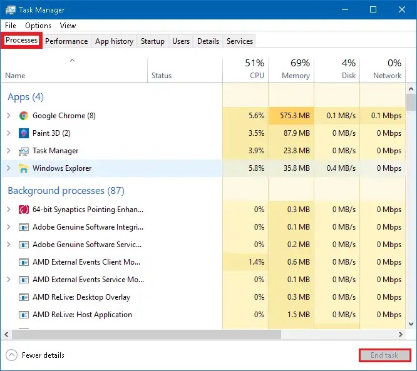
Task: Click the scroll right arrow
Action: [401, 334]
